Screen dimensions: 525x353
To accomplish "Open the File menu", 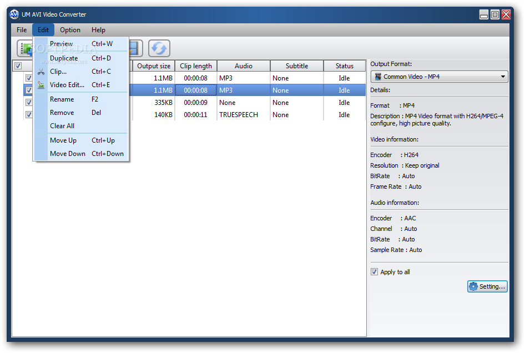I will tap(22, 30).
